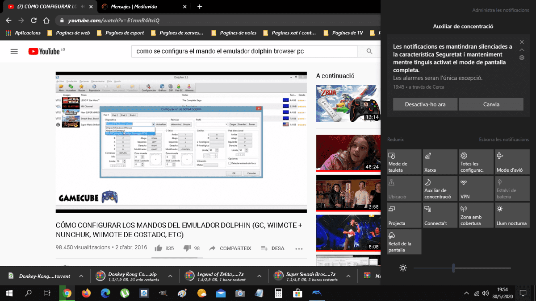Toggle Mode de tauleta quick action
This screenshot has height=301, width=536.
[404, 162]
